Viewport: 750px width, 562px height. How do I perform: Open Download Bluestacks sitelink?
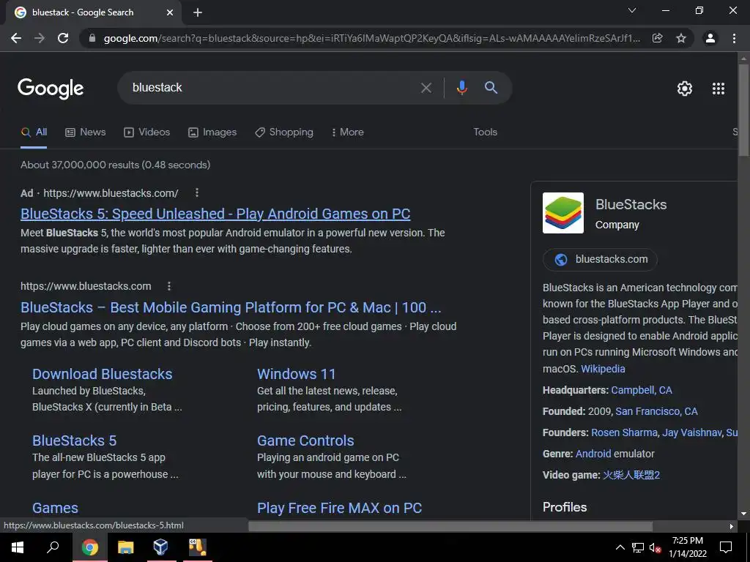click(x=103, y=374)
